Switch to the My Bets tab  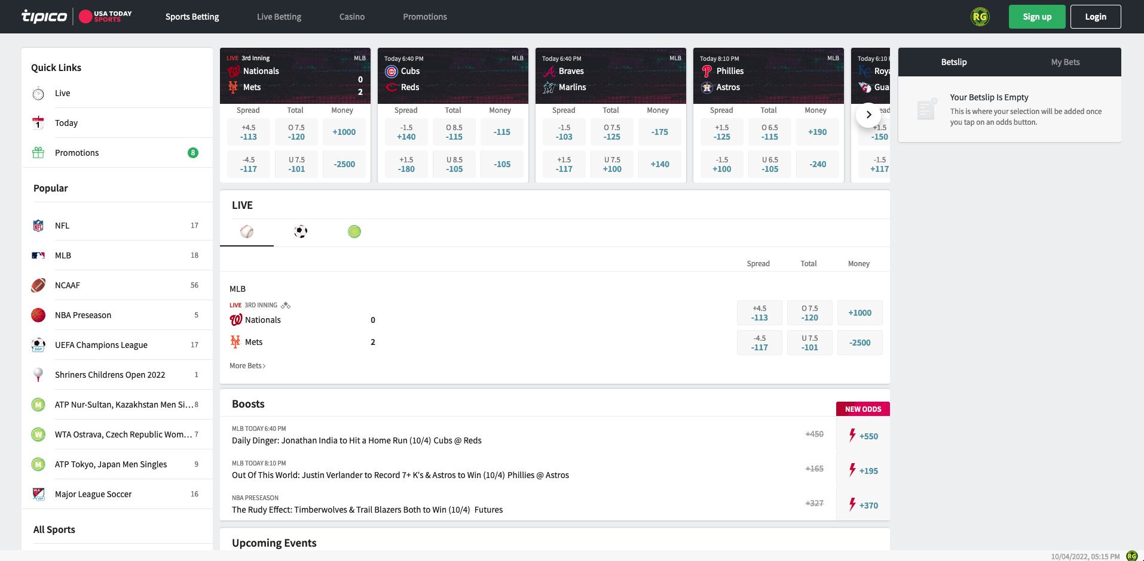coord(1065,62)
